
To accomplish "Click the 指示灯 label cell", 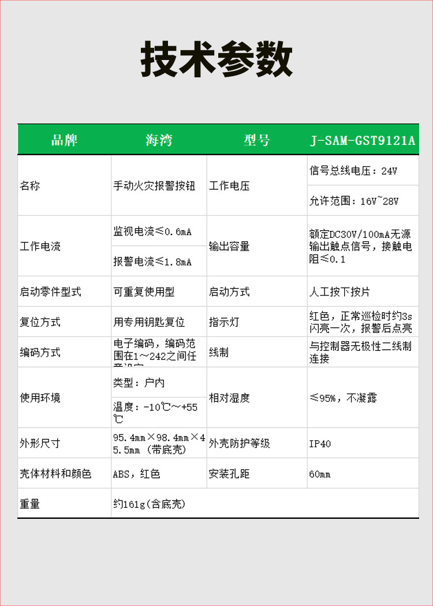I will 257,321.
